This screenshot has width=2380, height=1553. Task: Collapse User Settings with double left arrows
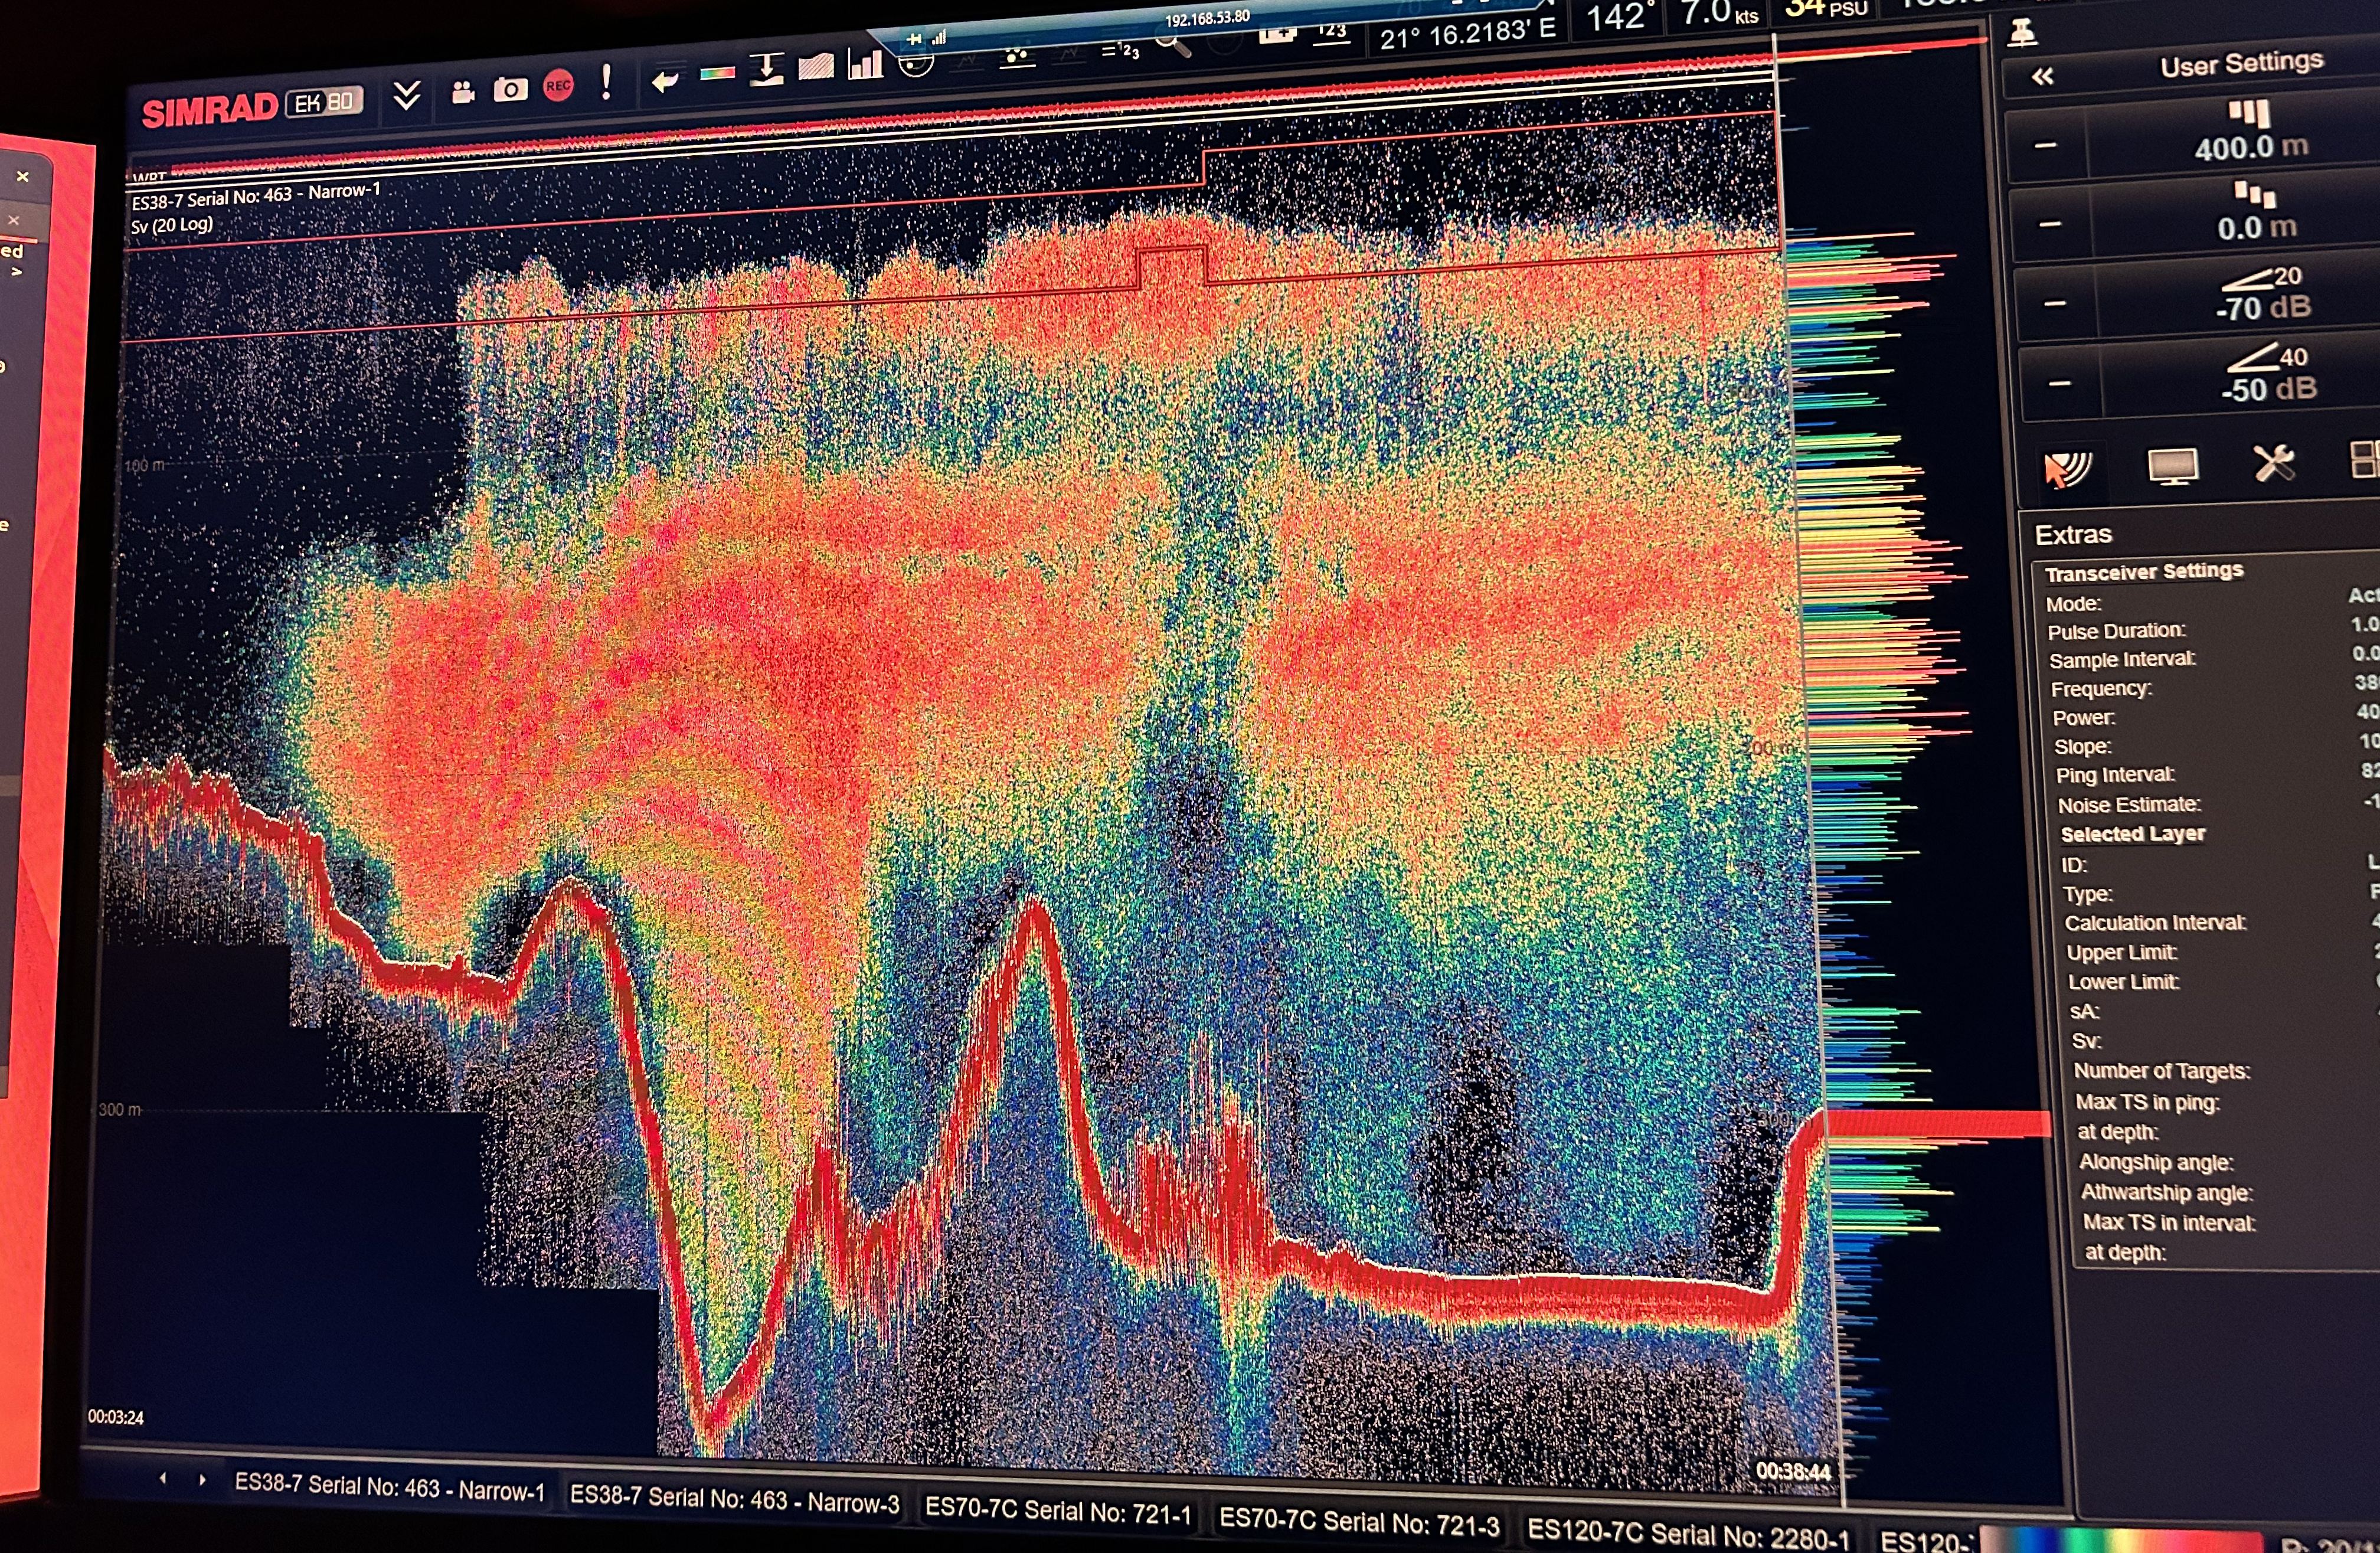[2042, 76]
